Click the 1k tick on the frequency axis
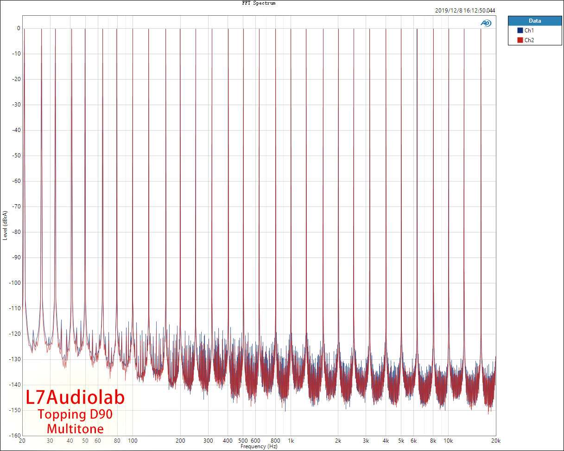Image resolution: width=564 pixels, height=451 pixels. (x=291, y=441)
